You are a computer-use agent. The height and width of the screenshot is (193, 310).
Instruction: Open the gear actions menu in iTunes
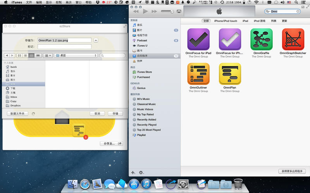click(141, 173)
